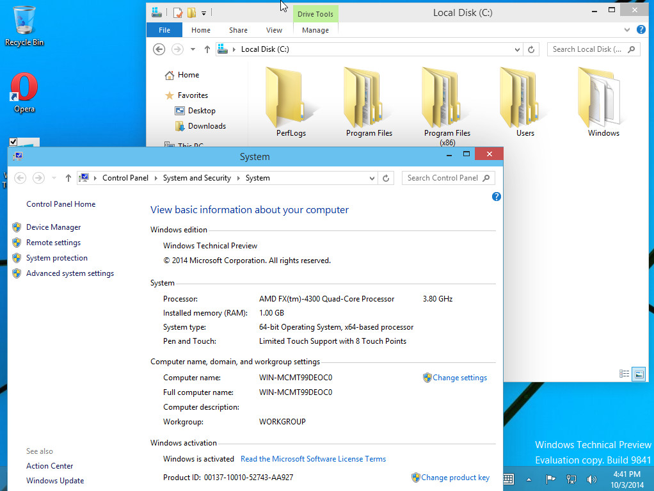Screen dimensions: 654x491
Task: Go up one level in Local Disk (C:) window
Action: click(x=207, y=49)
